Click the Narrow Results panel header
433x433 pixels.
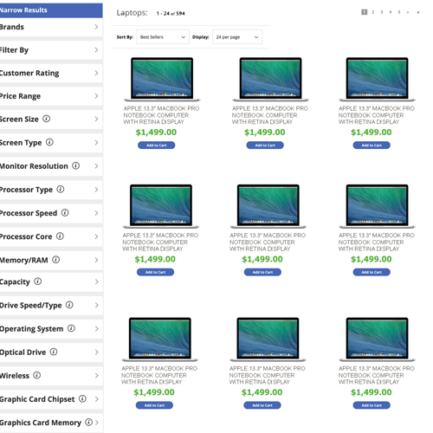point(51,10)
